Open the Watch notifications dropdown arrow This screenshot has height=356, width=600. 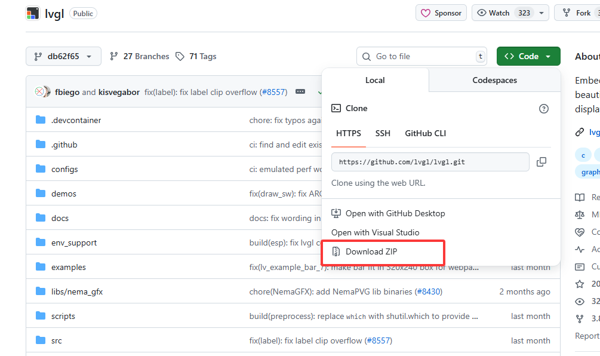[541, 13]
